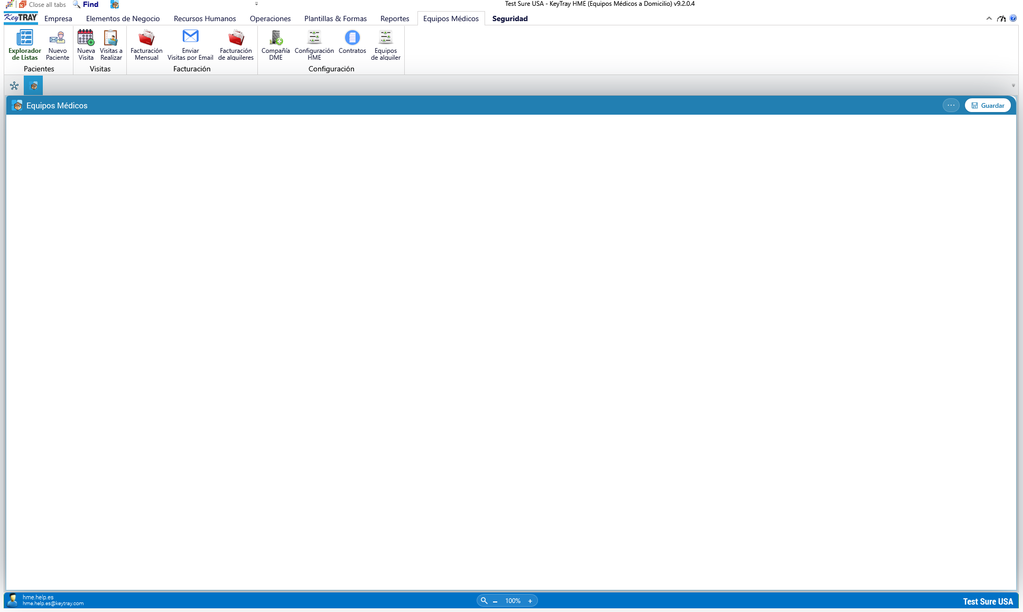Viewport: 1023px width, 612px height.
Task: Click Find in quick access toolbar
Action: tap(86, 4)
